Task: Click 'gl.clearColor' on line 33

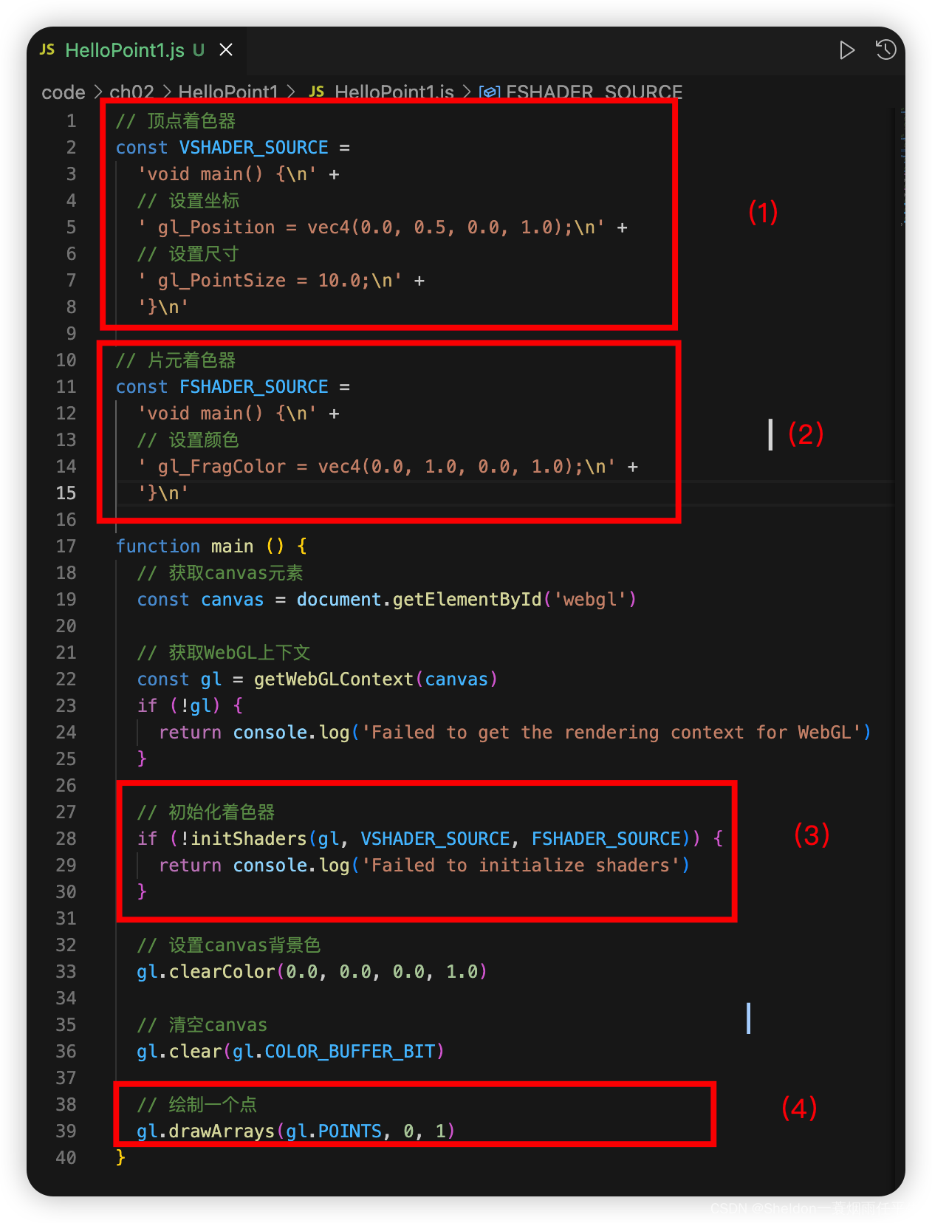Action: point(206,972)
